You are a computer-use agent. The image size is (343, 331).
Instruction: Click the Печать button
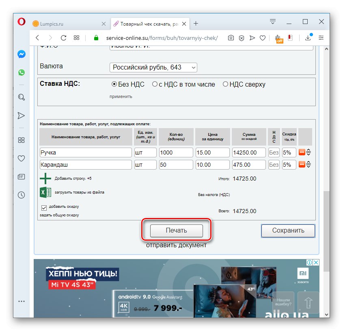tap(176, 231)
